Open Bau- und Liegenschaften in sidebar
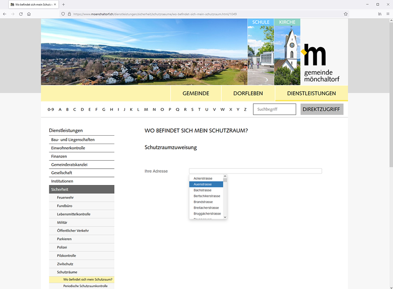This screenshot has height=289, width=393. [x=82, y=140]
